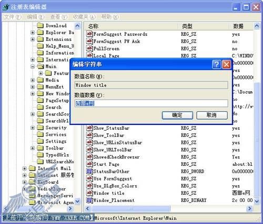Click the Show_URLToolBar value icon
The width and height of the screenshot is (263, 224).
point(89,150)
